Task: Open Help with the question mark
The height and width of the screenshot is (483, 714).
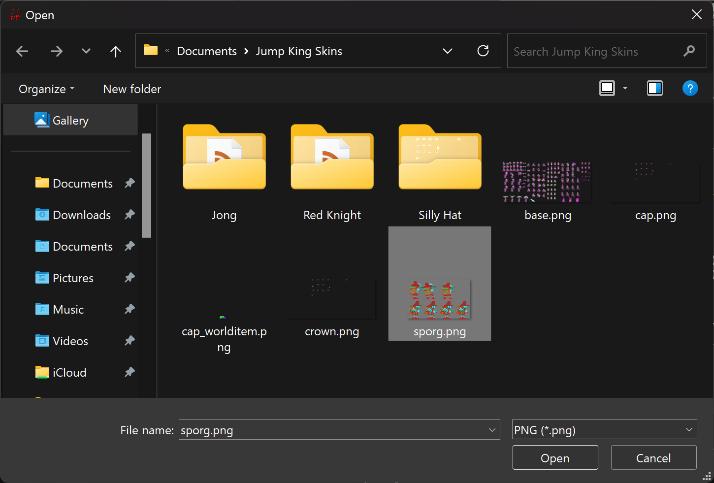Action: click(x=690, y=88)
